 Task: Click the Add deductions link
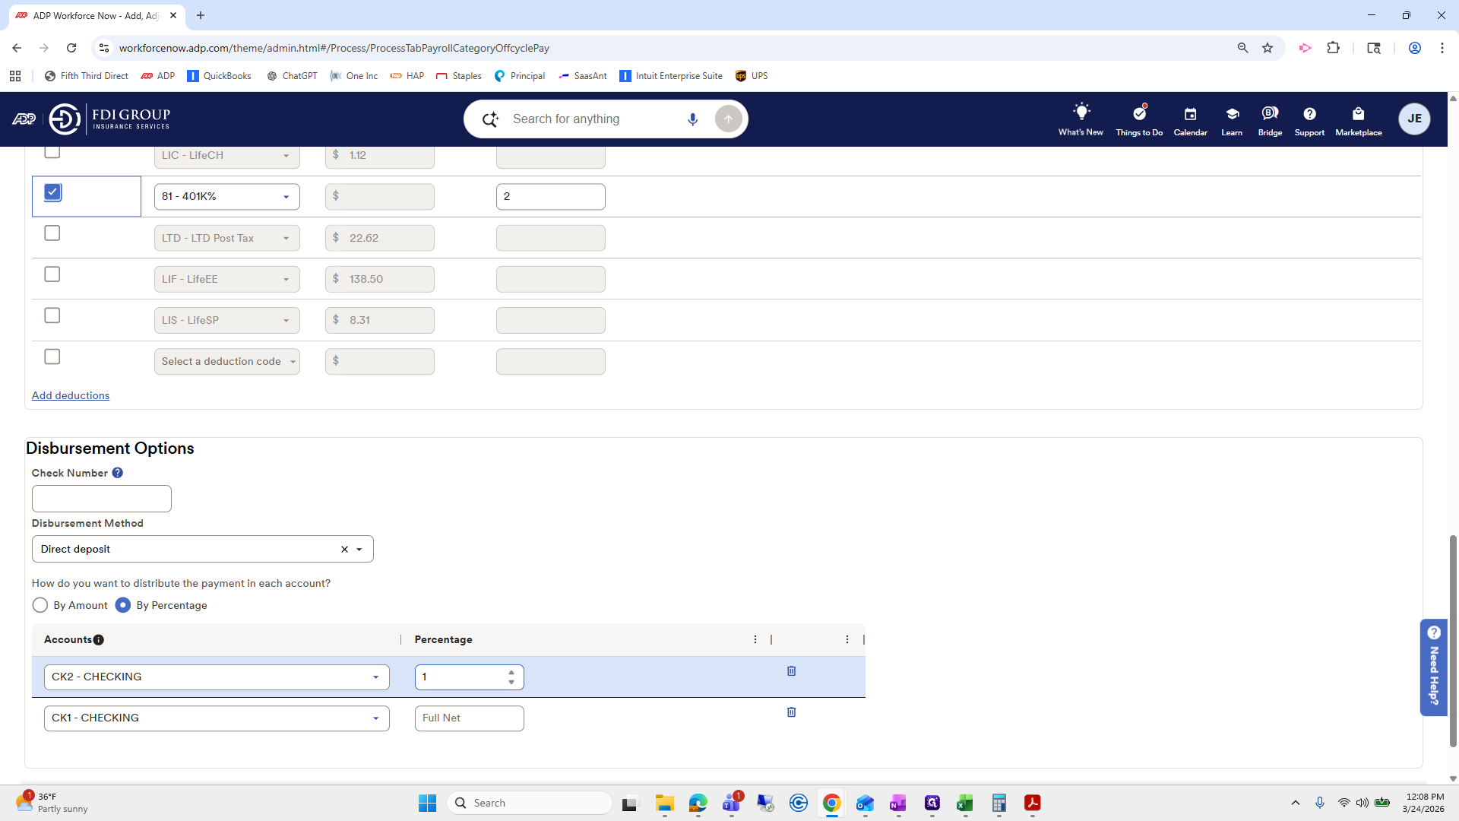[x=71, y=395]
